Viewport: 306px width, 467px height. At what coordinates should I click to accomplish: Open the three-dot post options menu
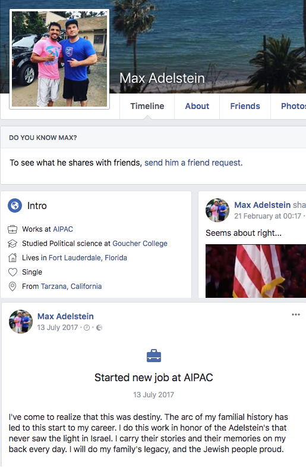click(x=296, y=315)
